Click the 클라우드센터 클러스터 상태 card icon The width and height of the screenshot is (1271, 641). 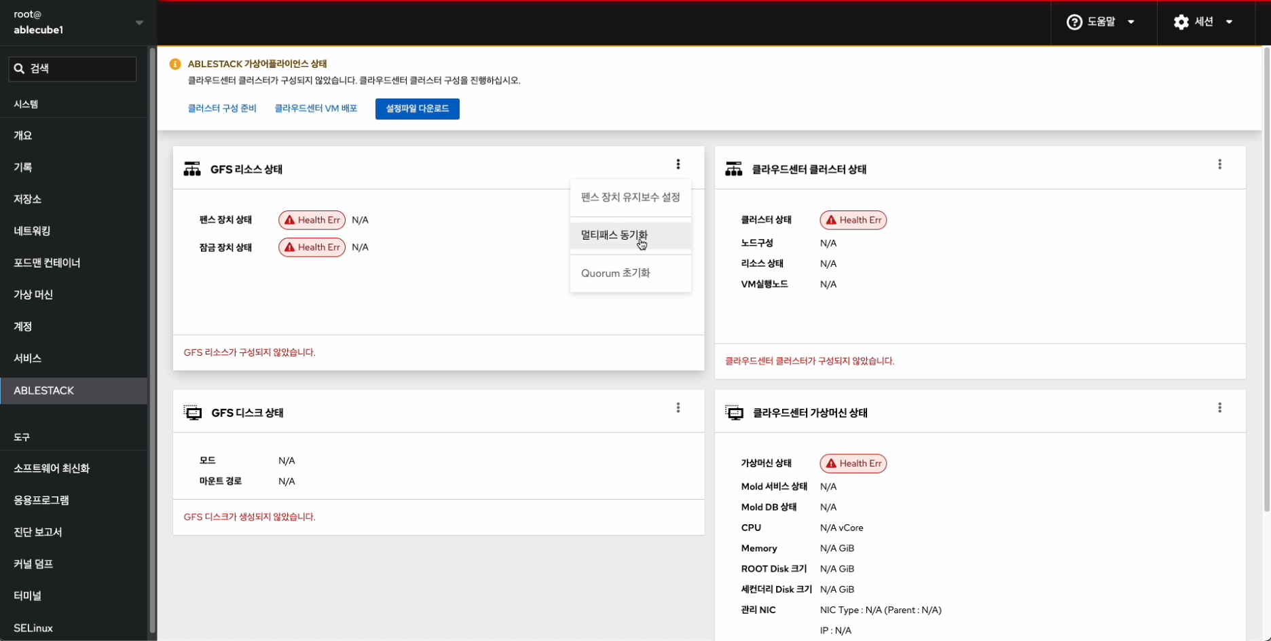[x=734, y=169]
